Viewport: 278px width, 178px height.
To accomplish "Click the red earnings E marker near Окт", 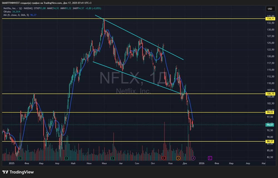I will click(164, 158).
